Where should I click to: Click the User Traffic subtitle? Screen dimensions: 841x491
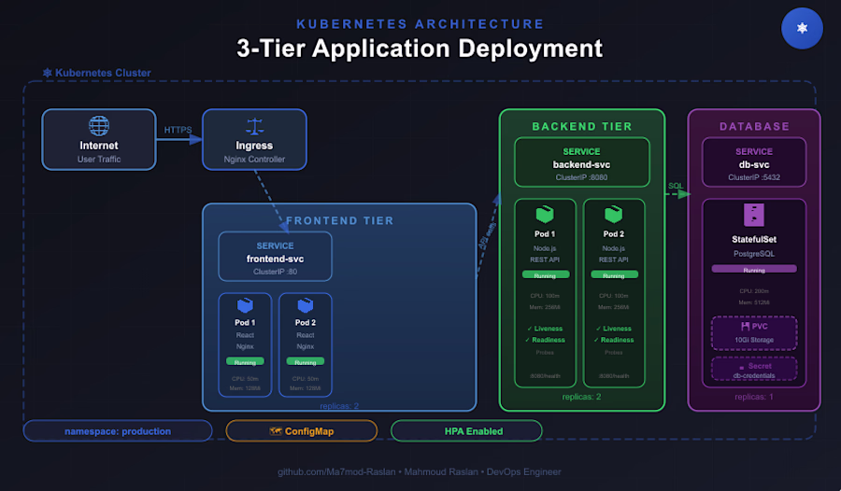pos(99,160)
